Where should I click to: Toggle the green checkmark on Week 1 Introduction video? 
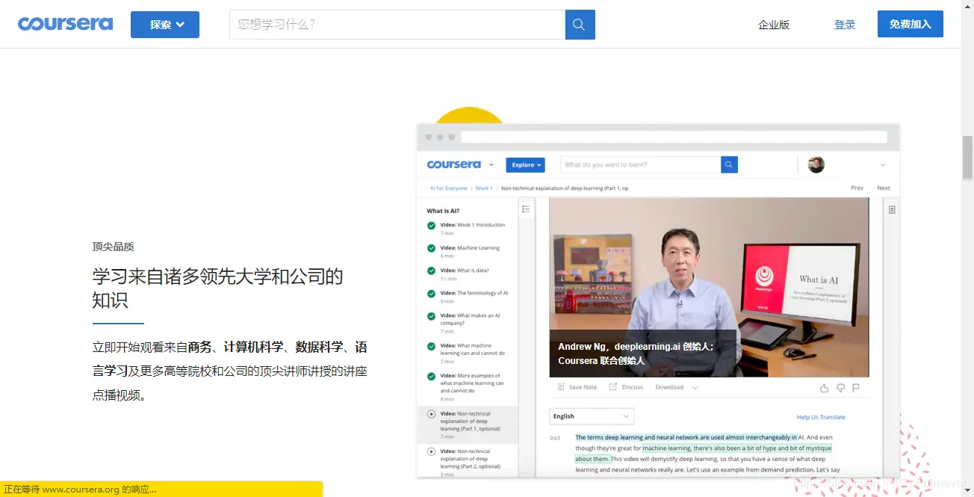(x=430, y=224)
